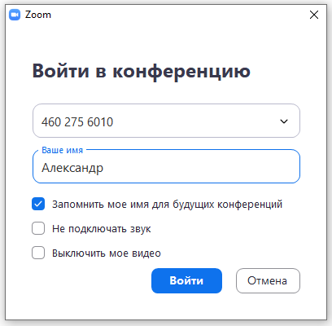Screen dimensions: 332x326
Task: Click the Zoom camera logo icon
Action: [x=15, y=15]
